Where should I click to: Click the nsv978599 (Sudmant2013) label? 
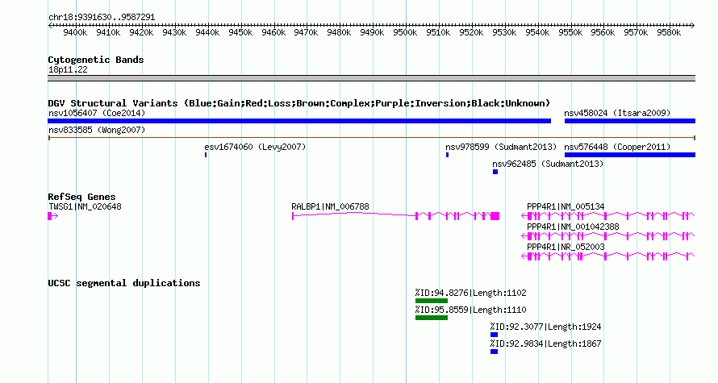[x=501, y=147]
